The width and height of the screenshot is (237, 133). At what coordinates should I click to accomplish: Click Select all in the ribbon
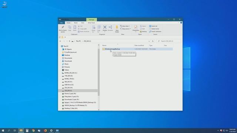153,26
